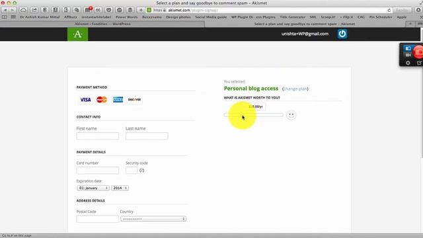Select the Discover card icon
The image size is (423, 238).
point(134,100)
